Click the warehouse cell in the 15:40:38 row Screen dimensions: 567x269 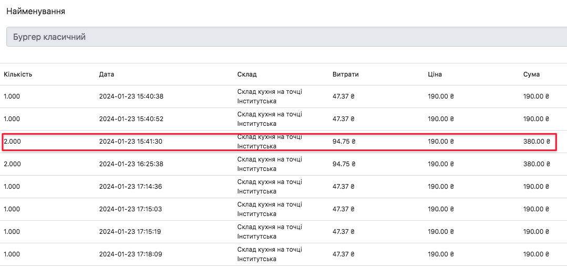click(270, 96)
